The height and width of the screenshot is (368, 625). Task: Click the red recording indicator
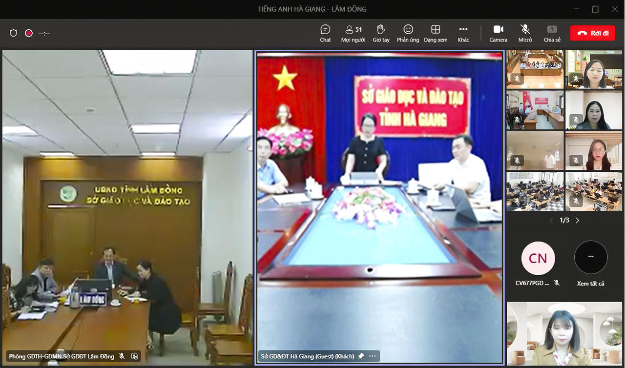tap(29, 33)
